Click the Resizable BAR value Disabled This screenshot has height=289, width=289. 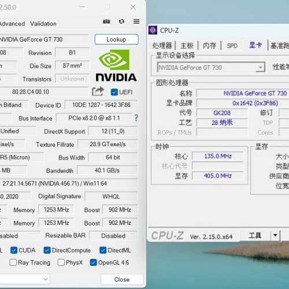point(113,236)
